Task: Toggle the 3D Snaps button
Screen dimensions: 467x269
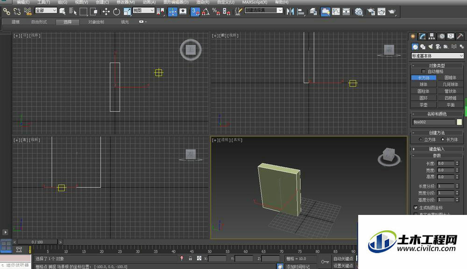Action: click(195, 12)
